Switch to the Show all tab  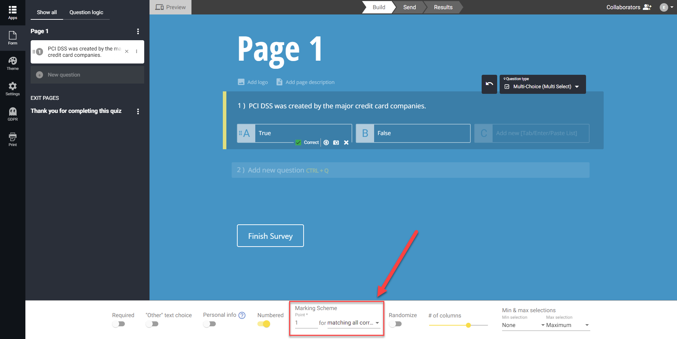(x=47, y=12)
